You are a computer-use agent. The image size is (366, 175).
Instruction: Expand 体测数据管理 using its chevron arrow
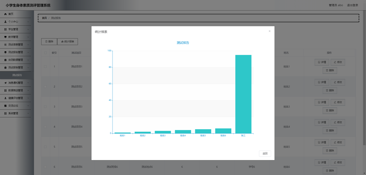[x=28, y=60]
